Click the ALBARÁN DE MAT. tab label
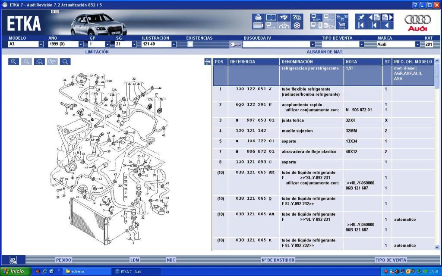 click(325, 52)
